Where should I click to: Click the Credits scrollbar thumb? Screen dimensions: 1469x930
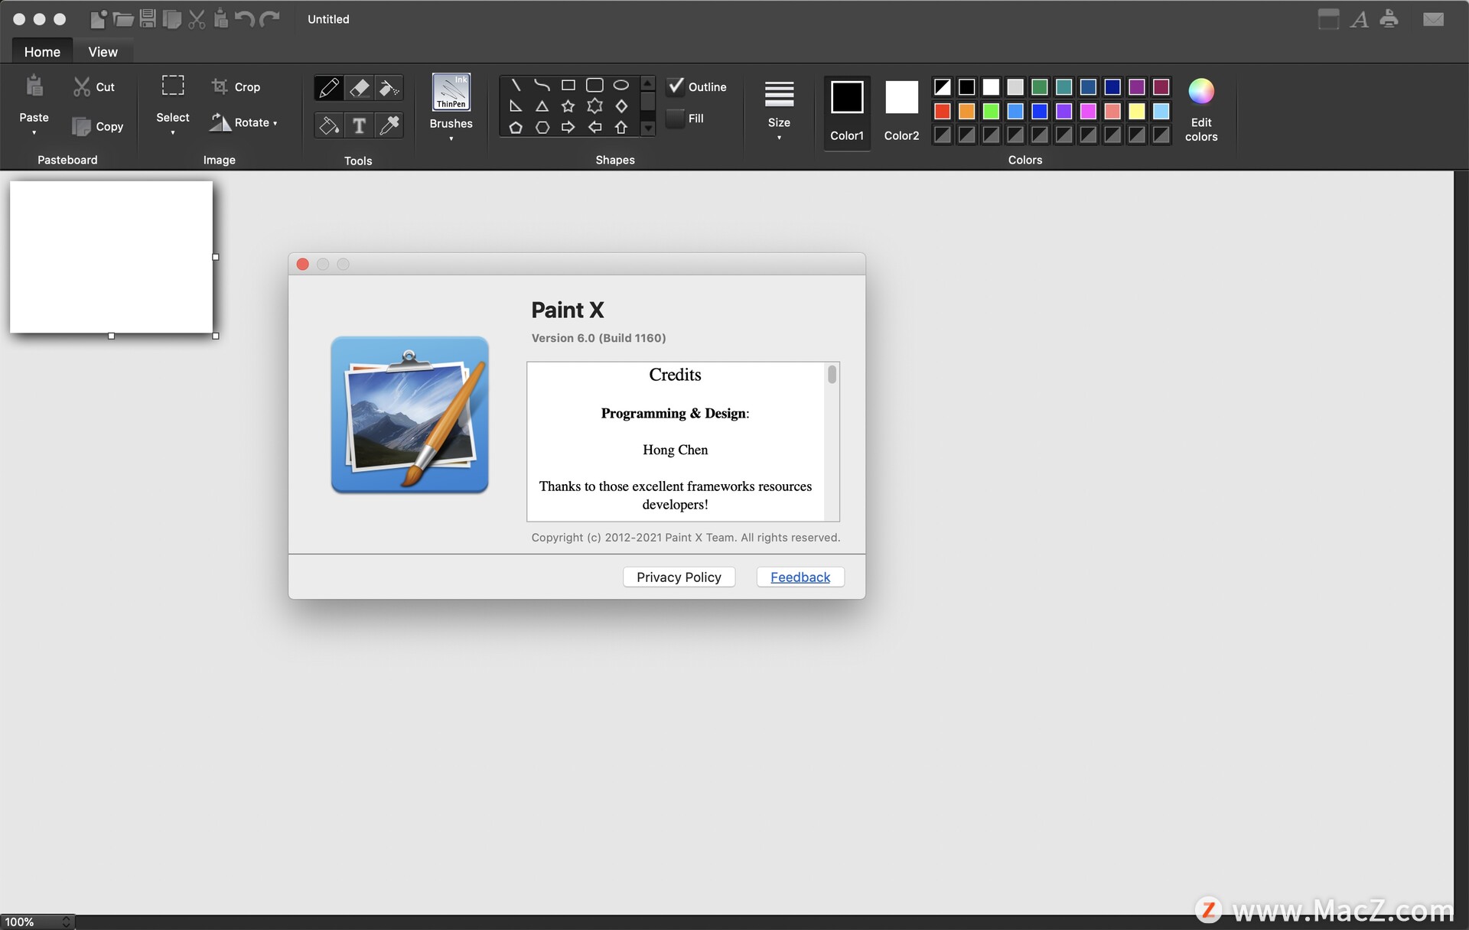[832, 374]
